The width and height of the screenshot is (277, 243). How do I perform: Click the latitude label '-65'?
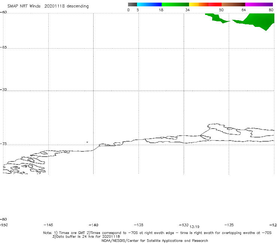3,47
